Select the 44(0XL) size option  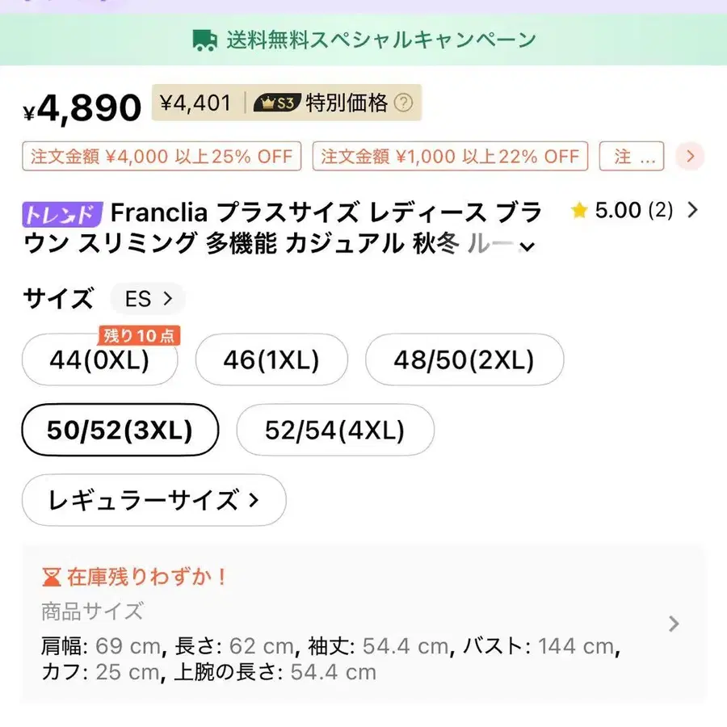click(99, 361)
